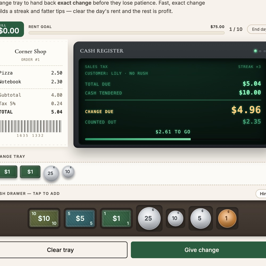Click the Clear tray button
The image size is (266, 266).
tap(63, 250)
